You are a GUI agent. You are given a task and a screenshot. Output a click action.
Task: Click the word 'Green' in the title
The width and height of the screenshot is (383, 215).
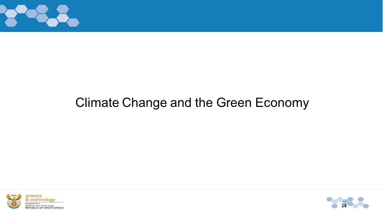234,103
